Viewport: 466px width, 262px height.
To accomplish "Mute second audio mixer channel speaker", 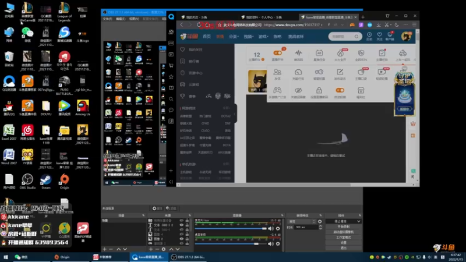I will (x=270, y=243).
